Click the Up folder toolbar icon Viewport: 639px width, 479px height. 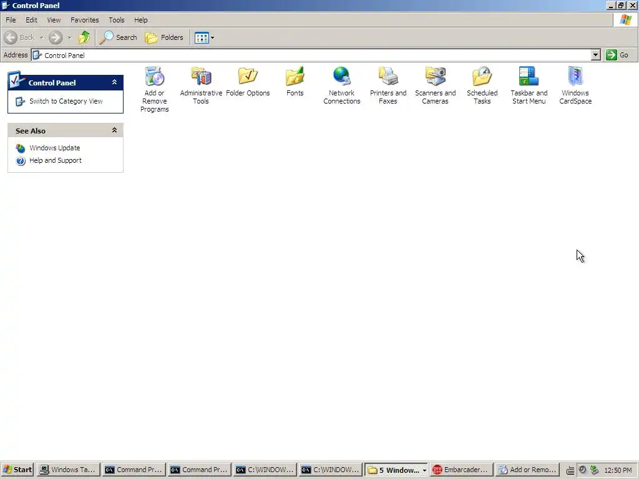84,37
